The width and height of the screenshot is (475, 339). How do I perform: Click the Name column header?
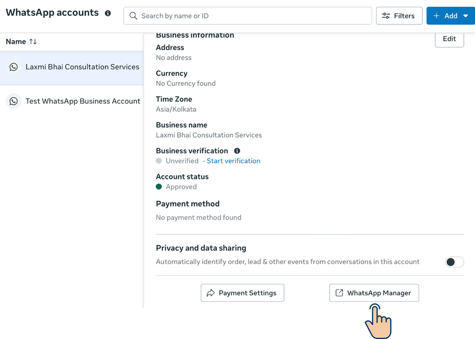pyautogui.click(x=16, y=41)
